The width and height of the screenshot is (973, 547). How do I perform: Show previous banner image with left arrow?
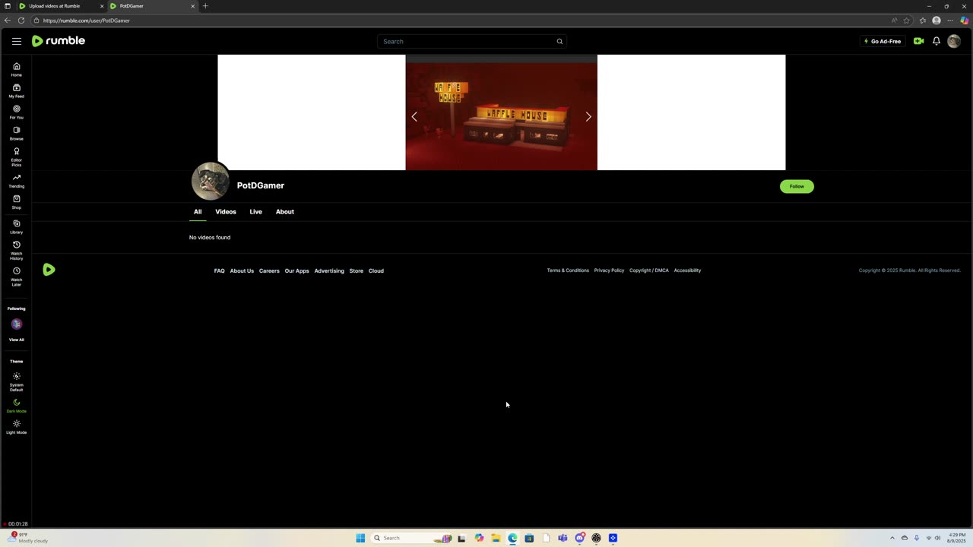pyautogui.click(x=414, y=116)
